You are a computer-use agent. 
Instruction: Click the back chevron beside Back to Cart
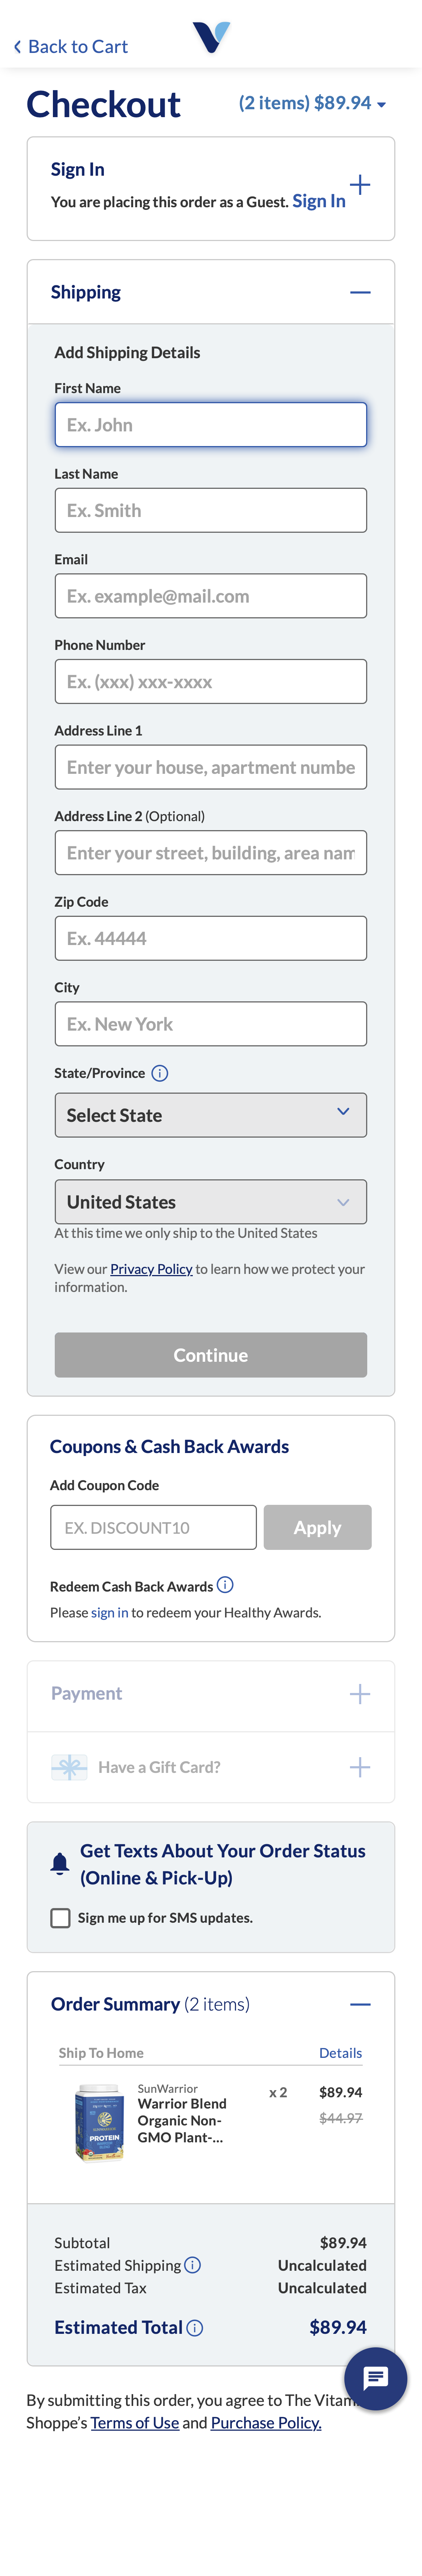17,46
